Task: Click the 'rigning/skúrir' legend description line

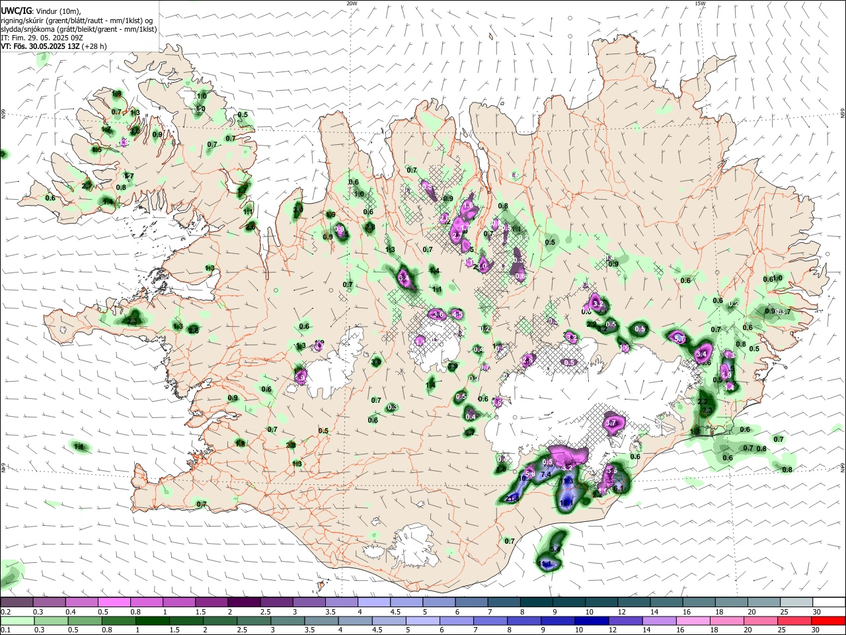Action: pos(78,21)
